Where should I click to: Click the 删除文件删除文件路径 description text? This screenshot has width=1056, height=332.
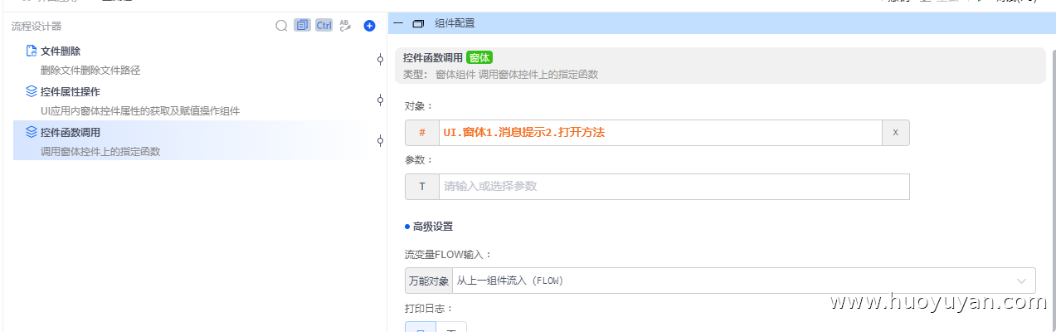tap(90, 71)
